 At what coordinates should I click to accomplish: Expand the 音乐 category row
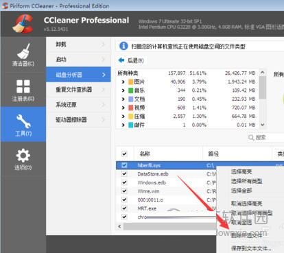123,91
